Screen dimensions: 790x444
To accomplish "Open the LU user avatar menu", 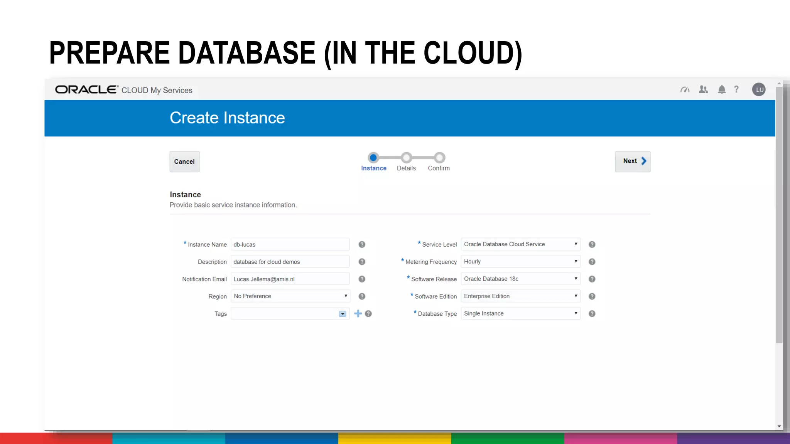I will tap(759, 89).
